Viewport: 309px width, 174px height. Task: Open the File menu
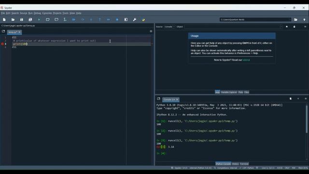tap(3, 13)
